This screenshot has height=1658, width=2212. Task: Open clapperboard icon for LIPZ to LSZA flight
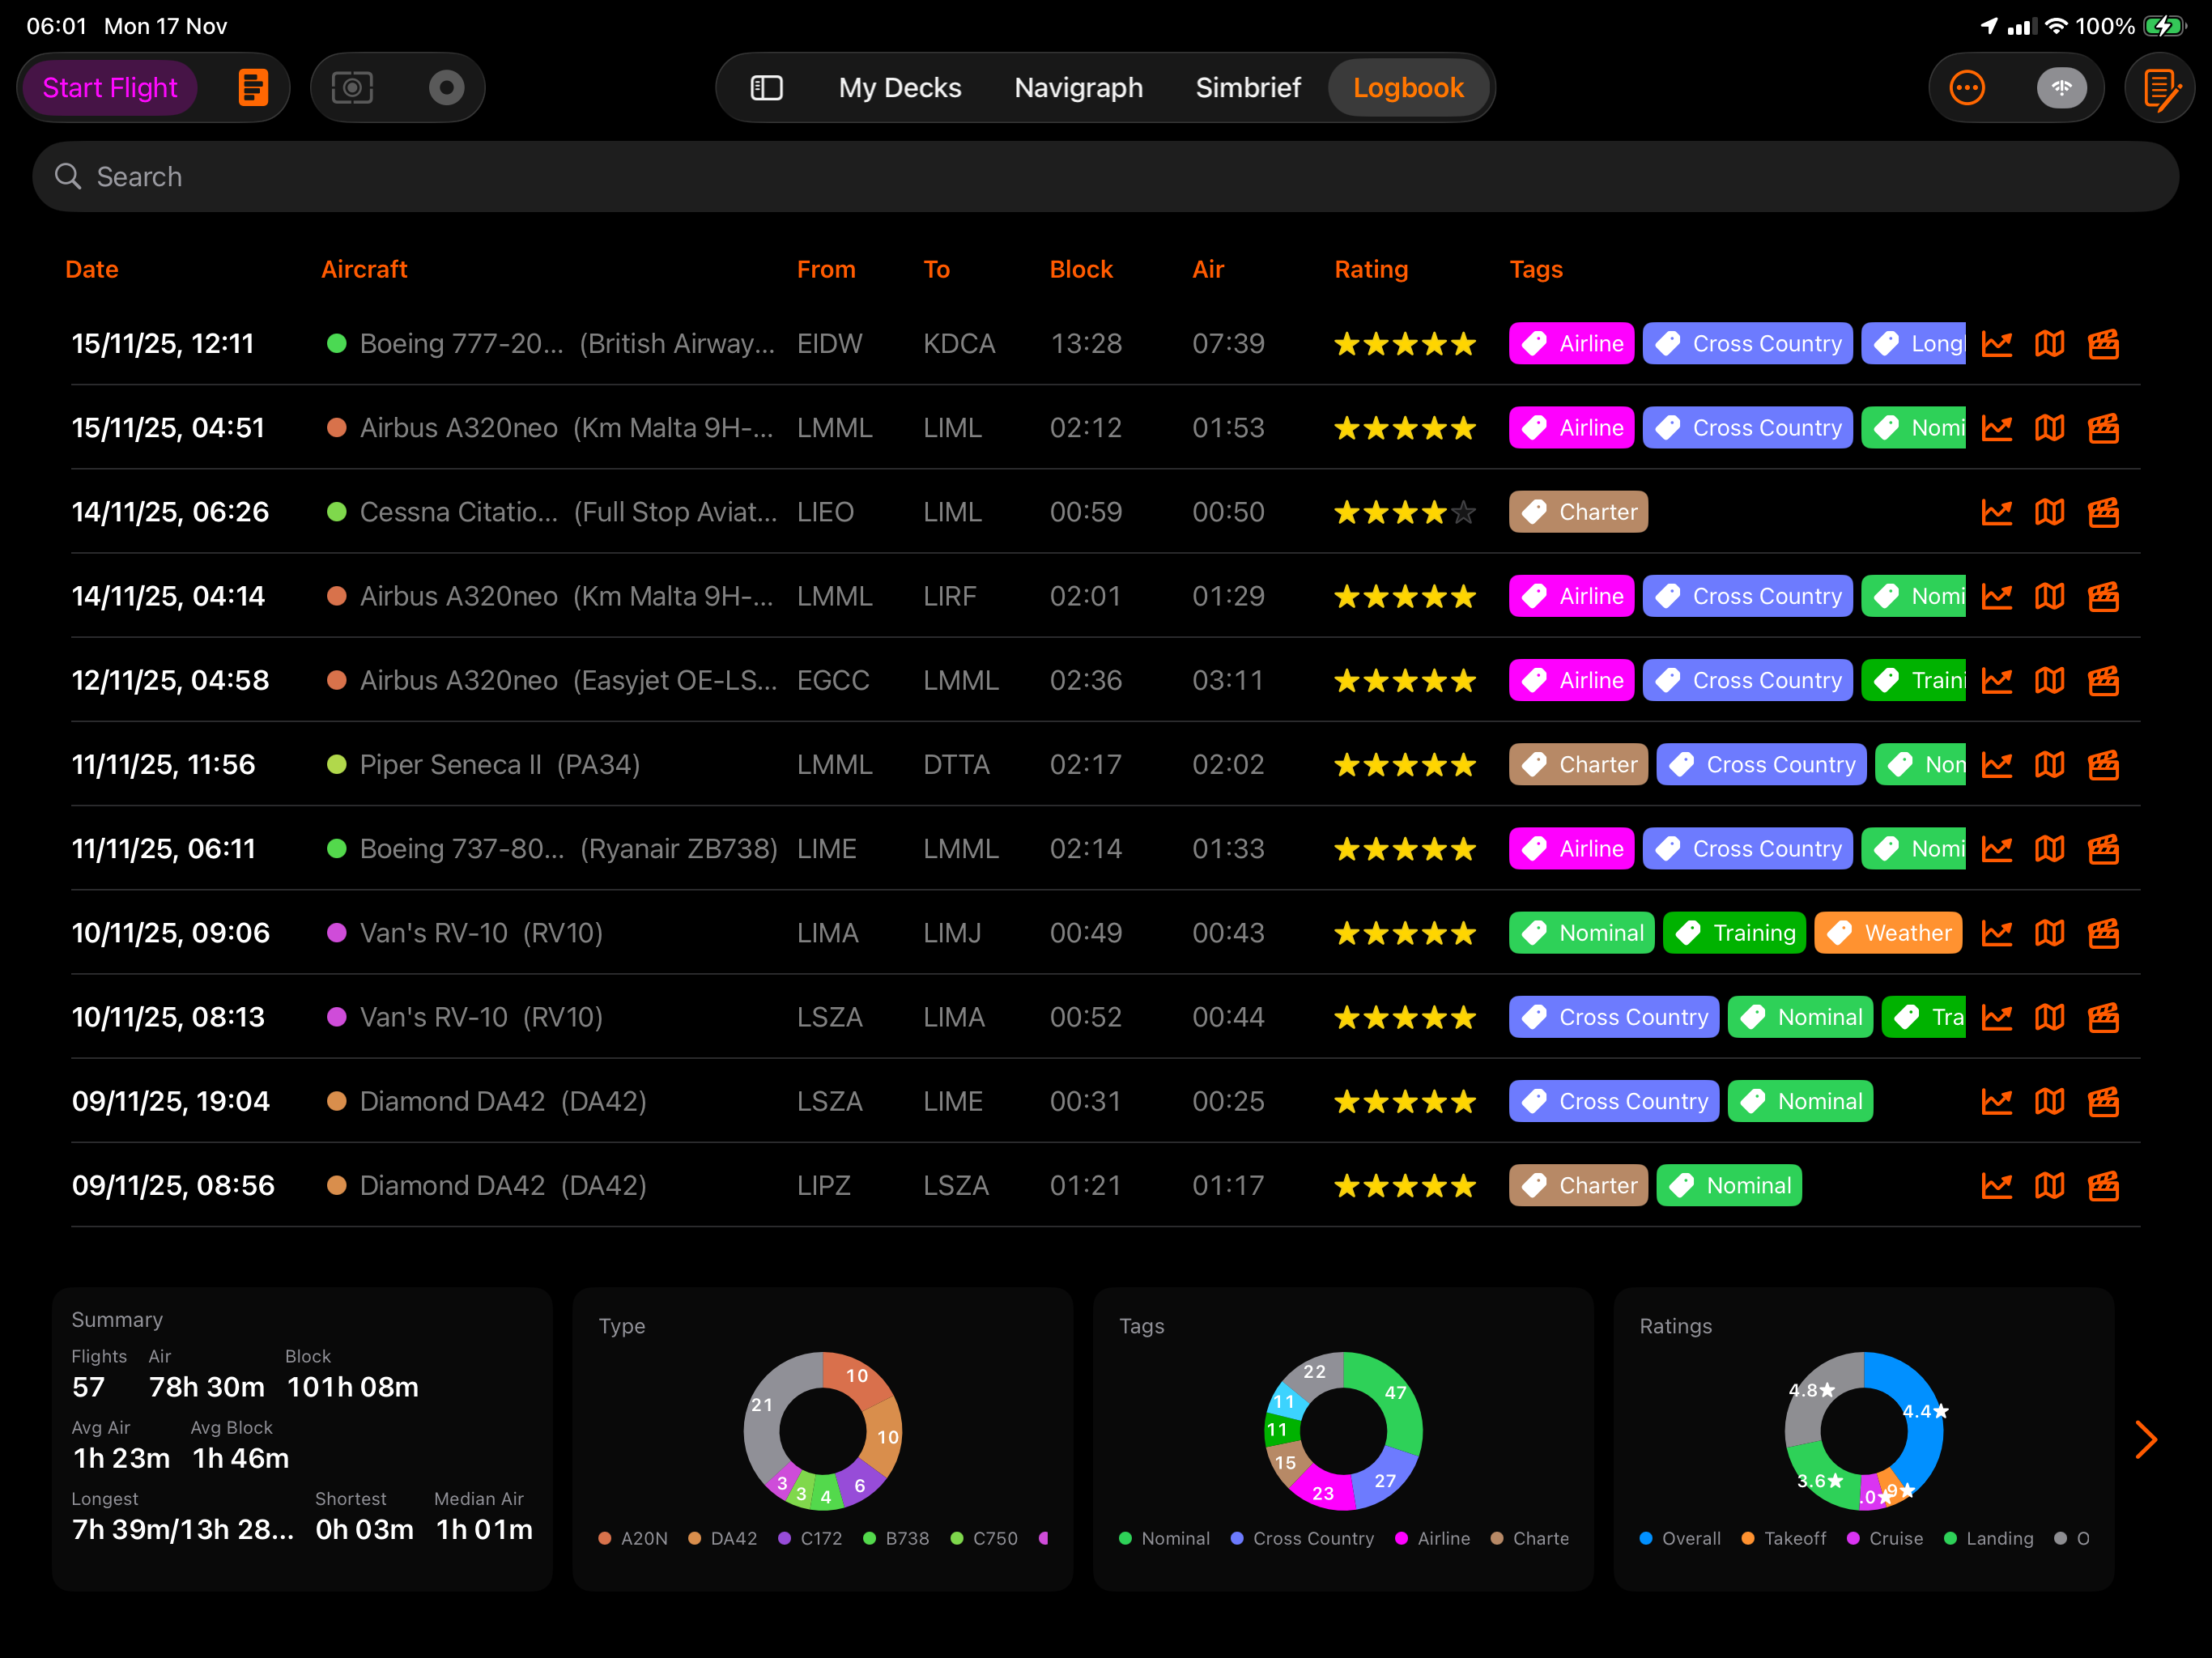coord(2103,1185)
